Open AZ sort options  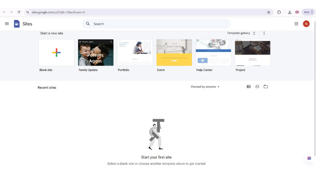(x=257, y=87)
